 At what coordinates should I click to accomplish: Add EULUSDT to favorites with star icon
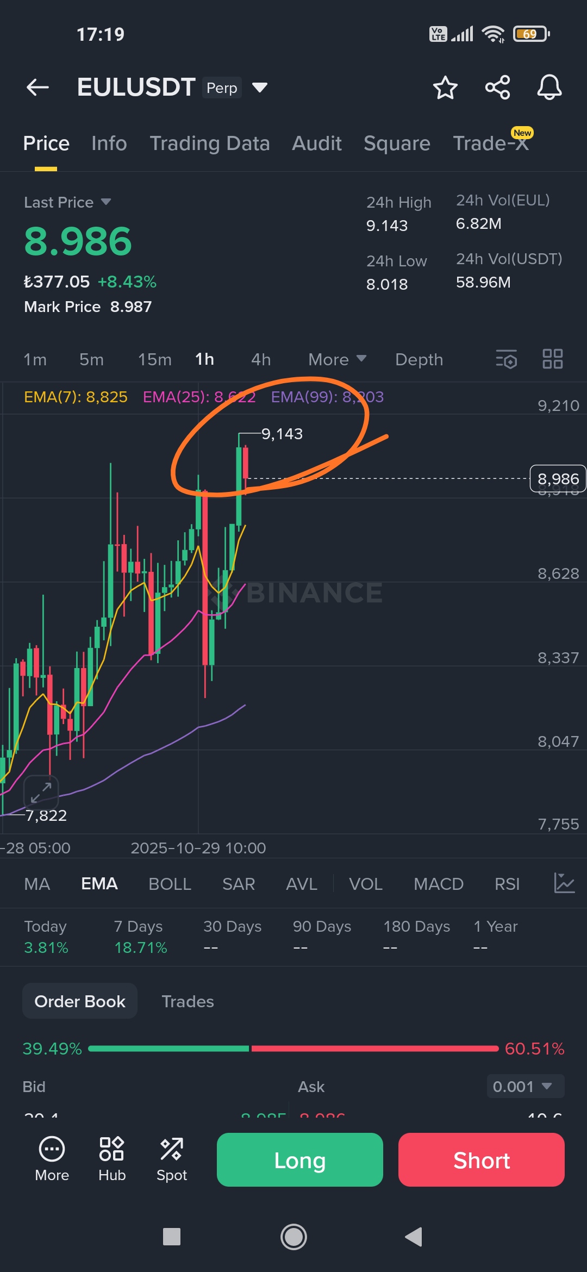[445, 88]
